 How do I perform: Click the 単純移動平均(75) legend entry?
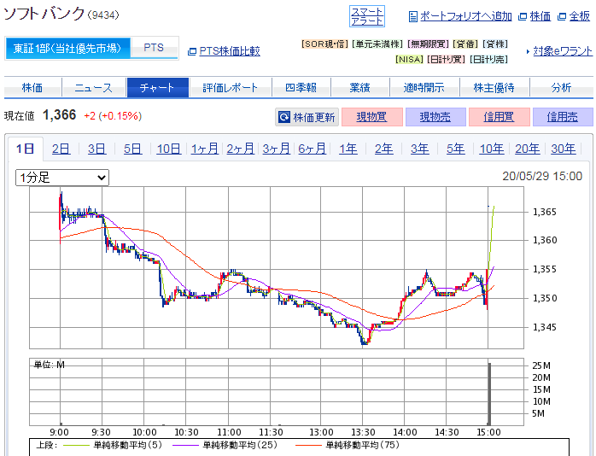pyautogui.click(x=348, y=445)
